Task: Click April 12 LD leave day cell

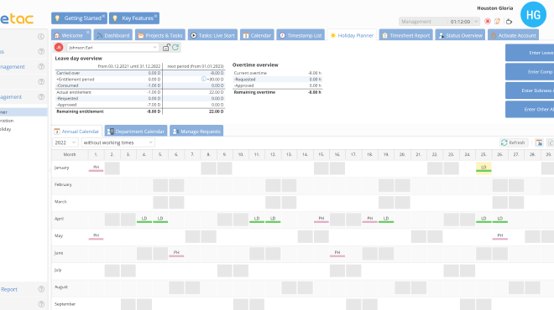Action: coord(273,219)
